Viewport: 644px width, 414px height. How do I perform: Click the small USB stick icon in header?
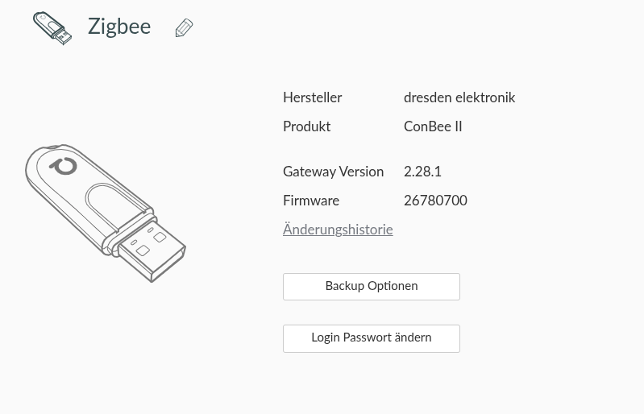[x=52, y=28]
